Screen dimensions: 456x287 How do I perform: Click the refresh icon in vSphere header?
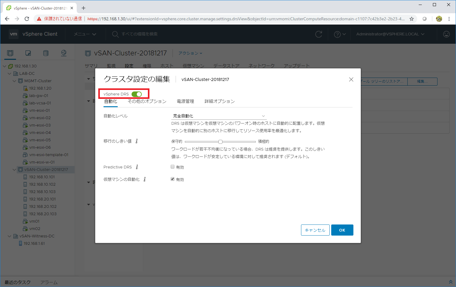[x=319, y=34]
